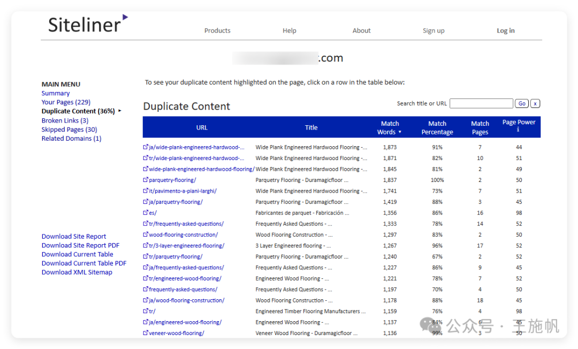Sort by the URL column header
The width and height of the screenshot is (578, 349).
pos(202,127)
